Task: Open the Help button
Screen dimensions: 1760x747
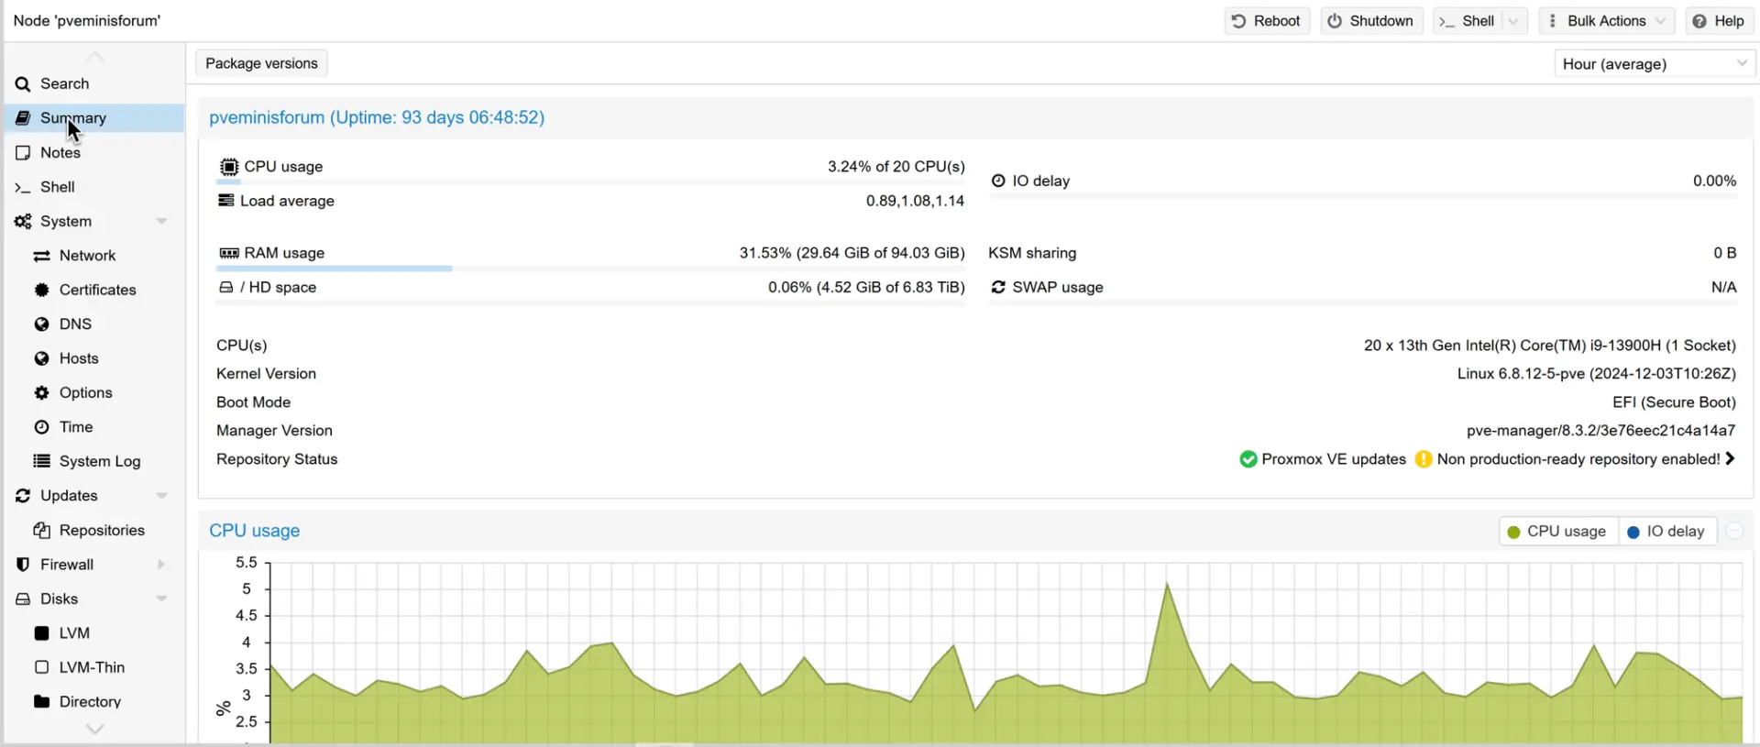Action: 1719,21
